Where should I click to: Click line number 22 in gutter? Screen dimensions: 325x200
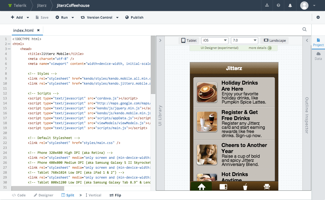[5, 143]
